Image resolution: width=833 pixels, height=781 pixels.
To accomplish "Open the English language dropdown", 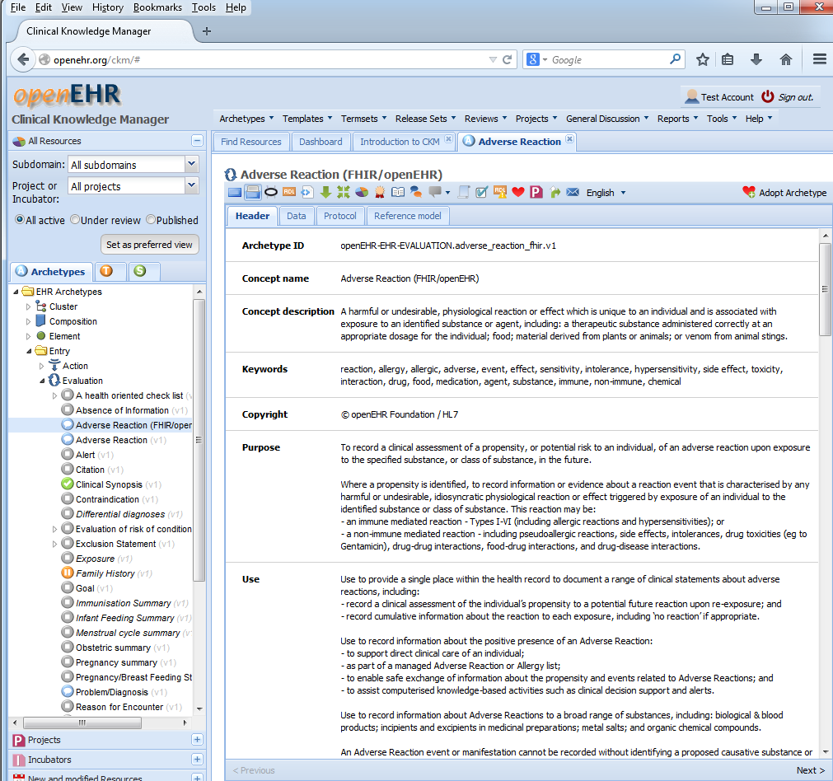I will [x=606, y=193].
